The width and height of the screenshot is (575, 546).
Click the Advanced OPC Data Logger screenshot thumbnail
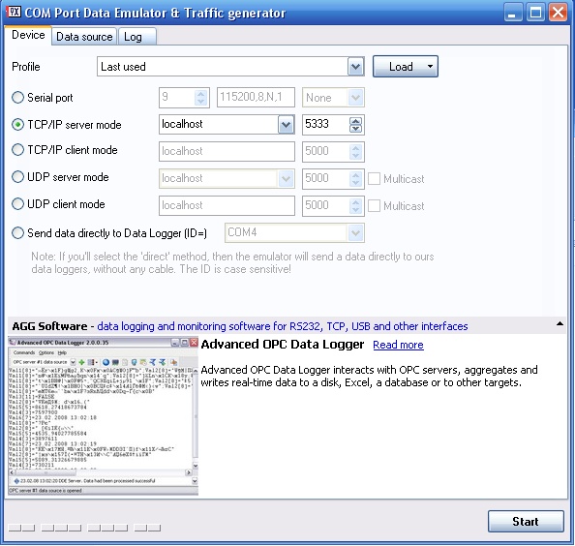pyautogui.click(x=103, y=416)
